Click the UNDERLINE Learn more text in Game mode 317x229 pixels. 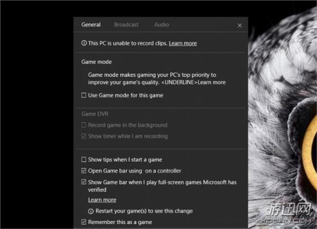pos(193,83)
